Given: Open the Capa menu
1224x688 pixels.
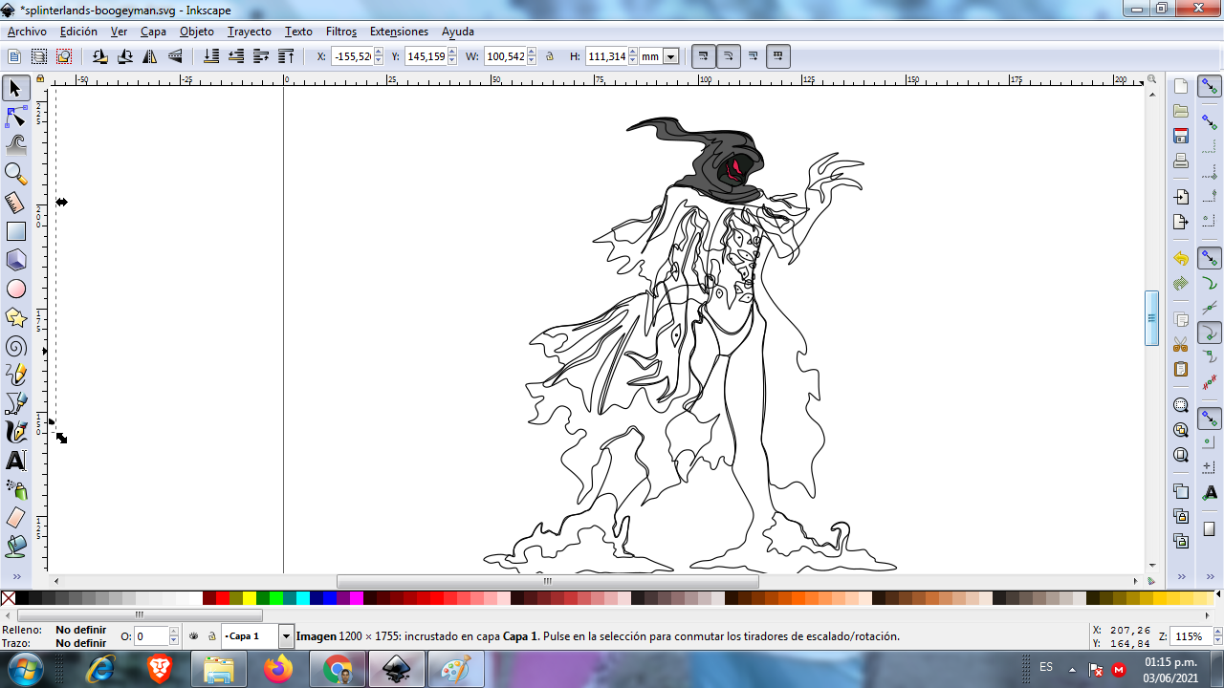Looking at the screenshot, I should pyautogui.click(x=153, y=32).
